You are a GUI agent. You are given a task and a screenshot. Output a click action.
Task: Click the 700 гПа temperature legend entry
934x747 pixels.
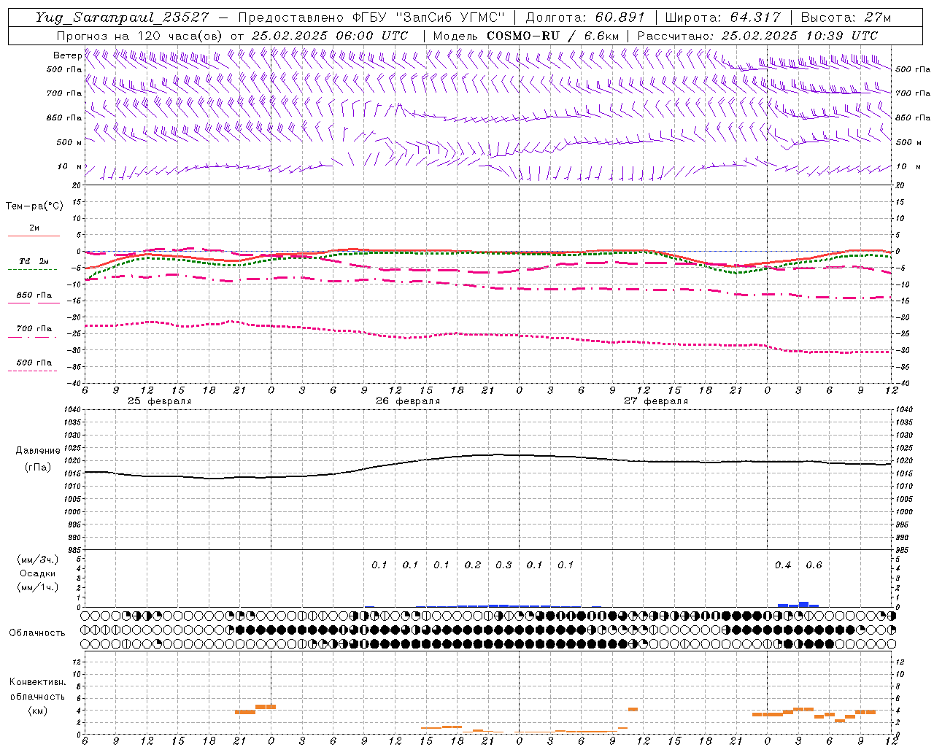click(34, 329)
